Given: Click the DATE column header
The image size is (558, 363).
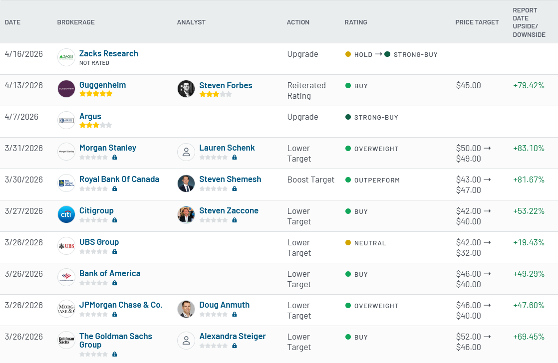Looking at the screenshot, I should point(12,22).
